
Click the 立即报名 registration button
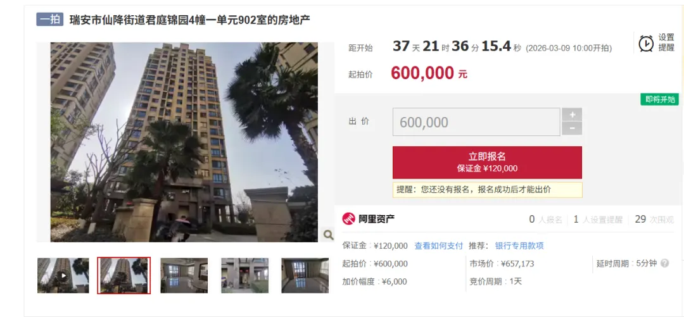487,162
